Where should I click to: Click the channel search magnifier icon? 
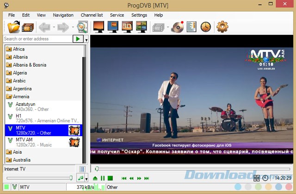(83, 27)
